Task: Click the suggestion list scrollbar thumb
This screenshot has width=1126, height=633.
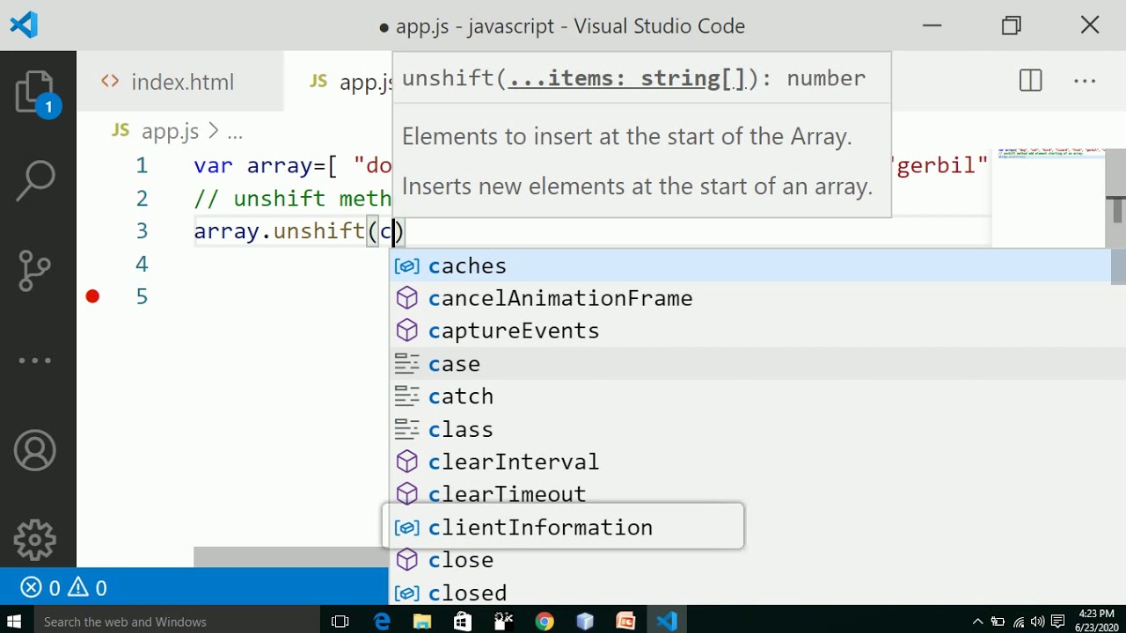Action: click(1118, 267)
